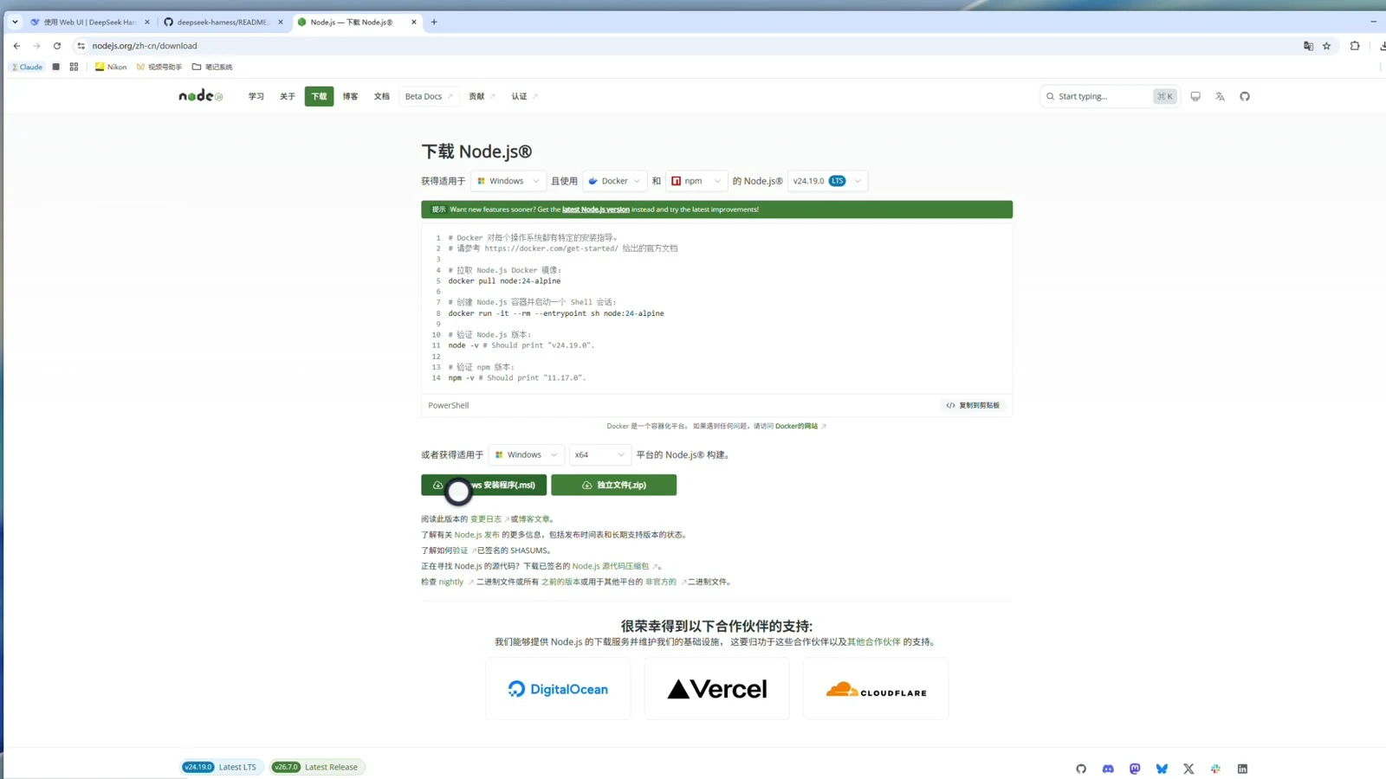Open the first Windows OS dropdown

click(x=508, y=181)
